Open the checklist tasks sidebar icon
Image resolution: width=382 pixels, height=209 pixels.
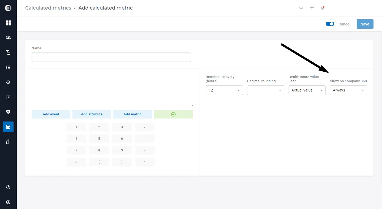pos(8,67)
